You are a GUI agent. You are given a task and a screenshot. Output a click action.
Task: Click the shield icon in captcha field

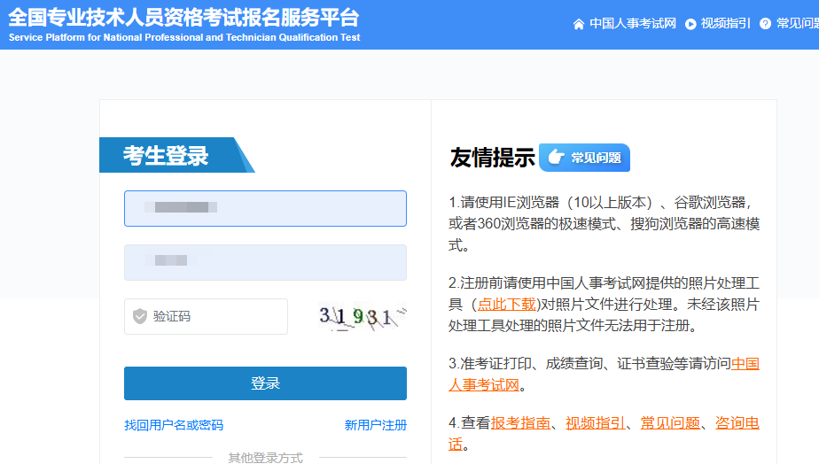click(140, 317)
